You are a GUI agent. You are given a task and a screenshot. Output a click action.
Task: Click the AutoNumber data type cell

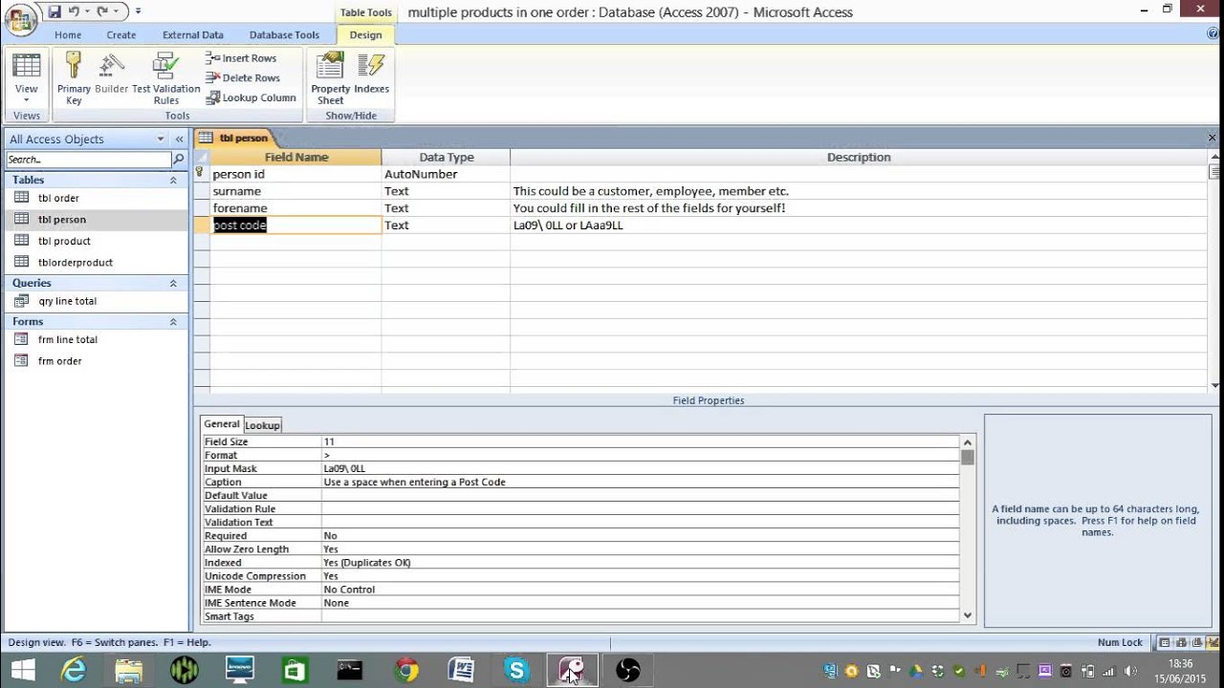pyautogui.click(x=446, y=174)
